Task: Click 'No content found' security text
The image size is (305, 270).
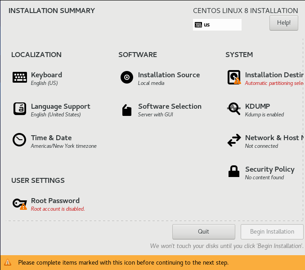Action: (x=265, y=177)
